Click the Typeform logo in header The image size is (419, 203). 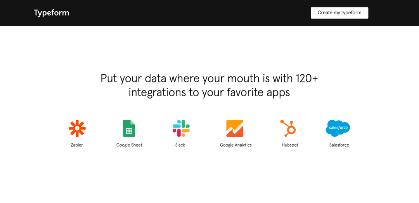(x=51, y=13)
